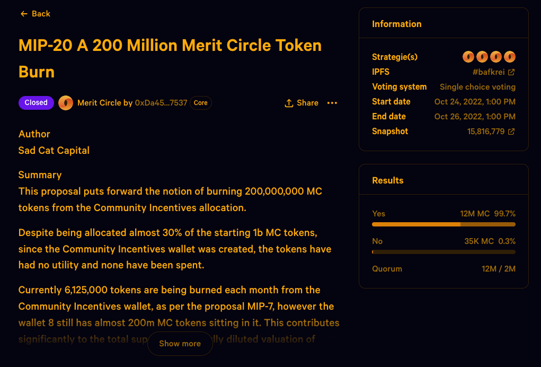541x367 pixels.
Task: Click the first strategy icon
Action: pyautogui.click(x=468, y=57)
